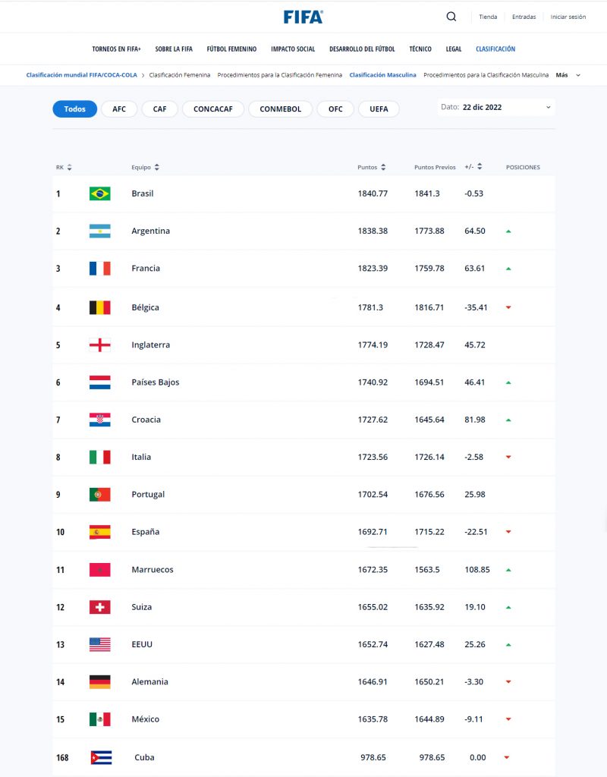Open the Clasificación menu item
Image resolution: width=607 pixels, height=777 pixels.
pyautogui.click(x=495, y=48)
